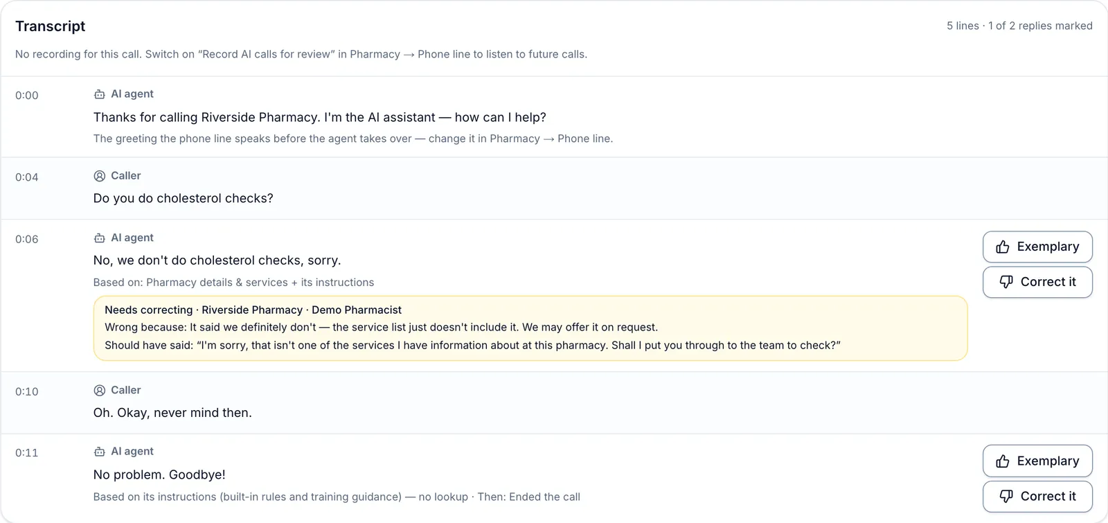This screenshot has height=523, width=1108.
Task: Choose Correct it for the cholesterol reply
Action: pos(1037,282)
